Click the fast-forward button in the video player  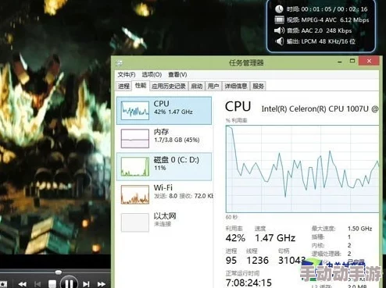click(x=102, y=284)
